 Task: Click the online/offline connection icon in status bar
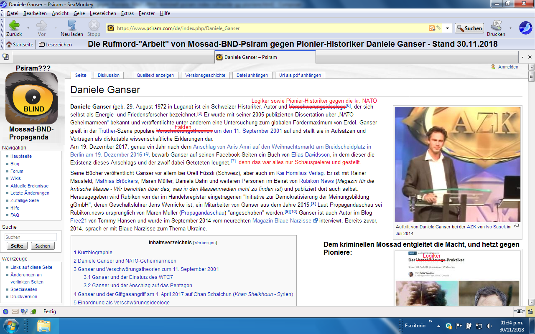click(519, 311)
